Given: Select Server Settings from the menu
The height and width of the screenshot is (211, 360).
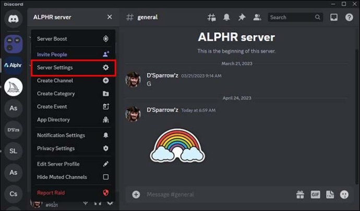Looking at the screenshot, I should tap(73, 68).
